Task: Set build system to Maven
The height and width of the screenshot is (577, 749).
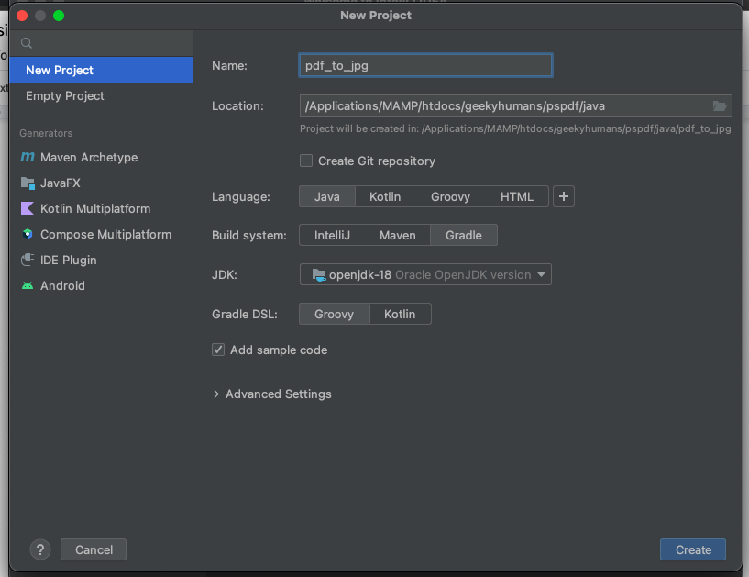Action: [x=398, y=235]
